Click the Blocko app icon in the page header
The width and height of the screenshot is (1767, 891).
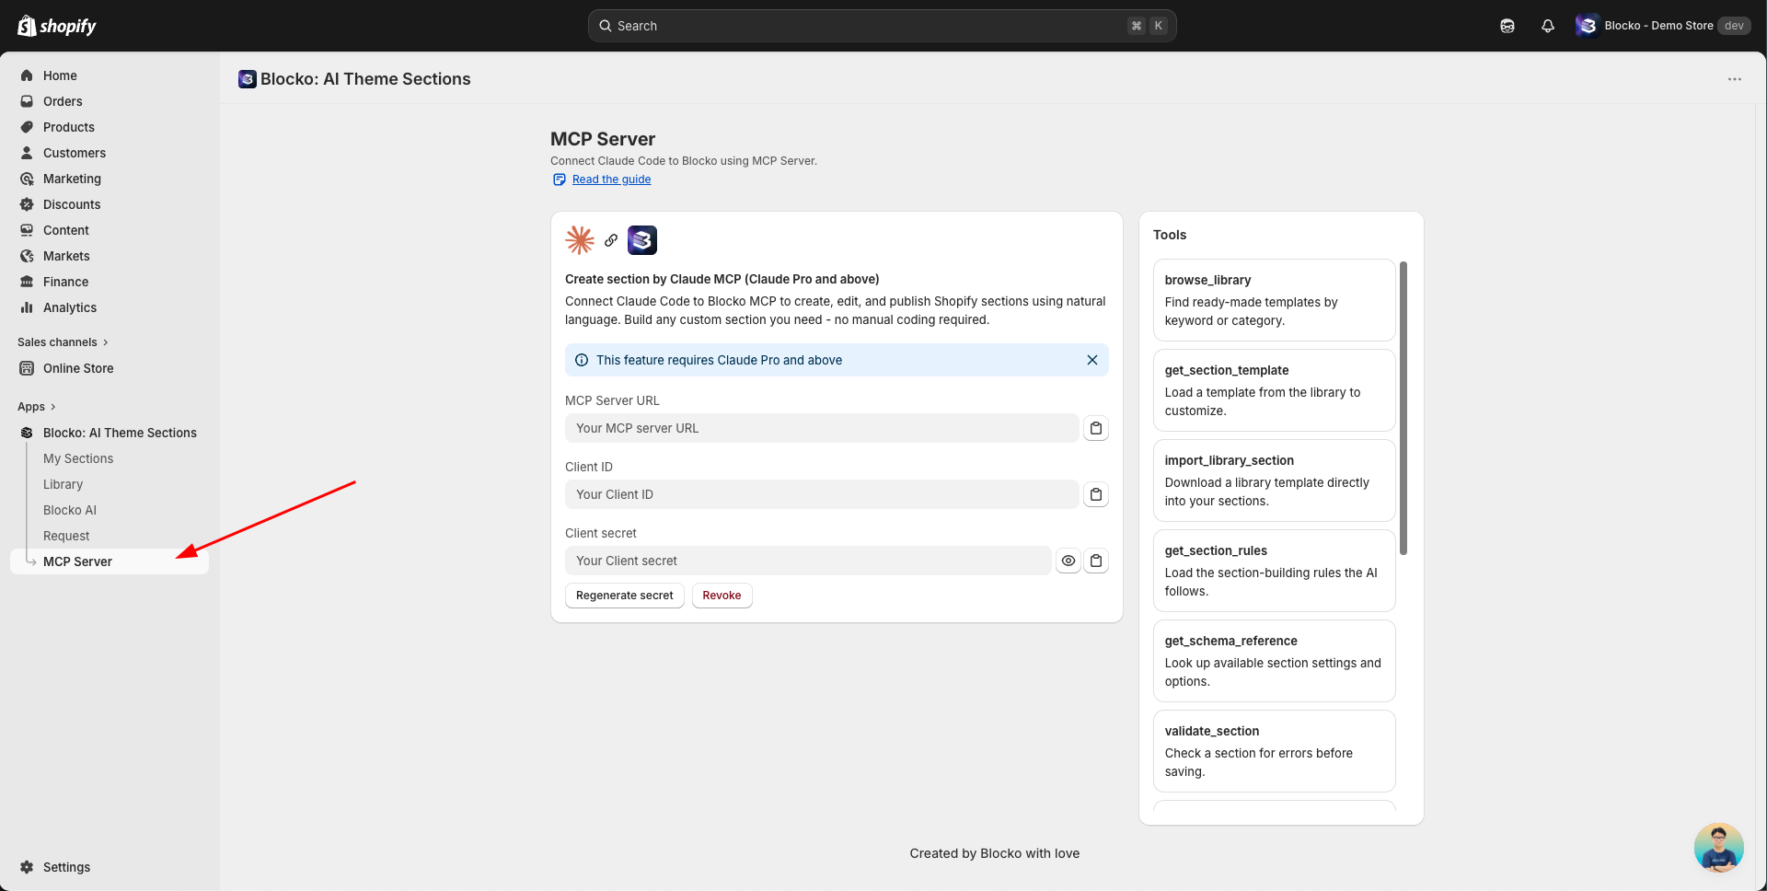click(247, 79)
